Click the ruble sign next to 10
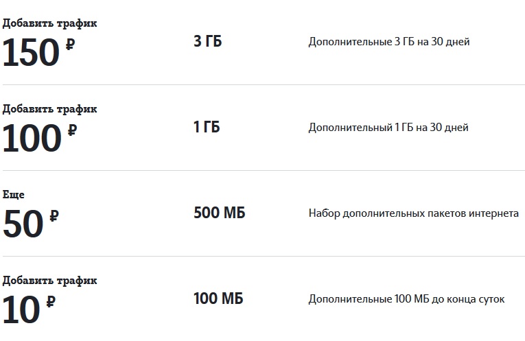 (x=51, y=301)
